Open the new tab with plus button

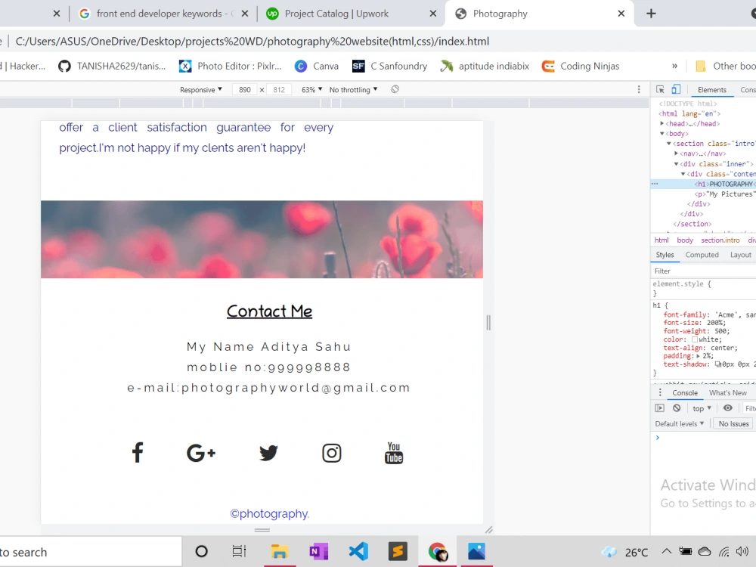pos(651,14)
